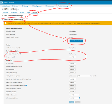Image resolution: width=112 pixels, height=104 pixels.
Task: Click the 'iDRAC Settings' page title
Action: coord(10,9)
